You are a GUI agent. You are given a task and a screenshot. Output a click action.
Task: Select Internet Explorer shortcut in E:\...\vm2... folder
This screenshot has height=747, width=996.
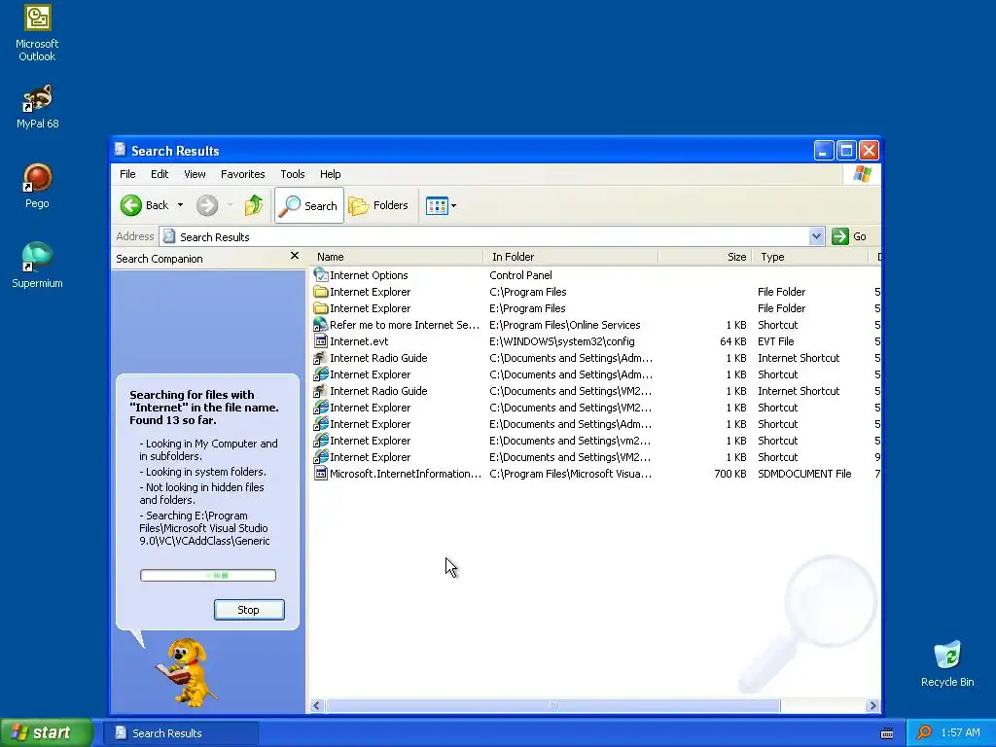tap(362, 441)
